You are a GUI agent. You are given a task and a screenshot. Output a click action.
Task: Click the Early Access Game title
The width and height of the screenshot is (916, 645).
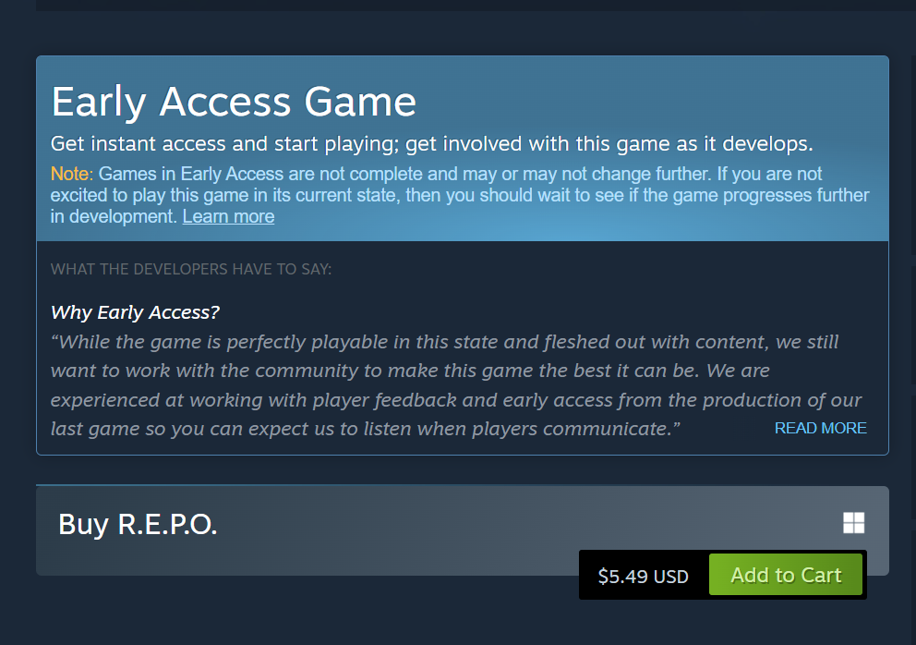click(x=234, y=102)
